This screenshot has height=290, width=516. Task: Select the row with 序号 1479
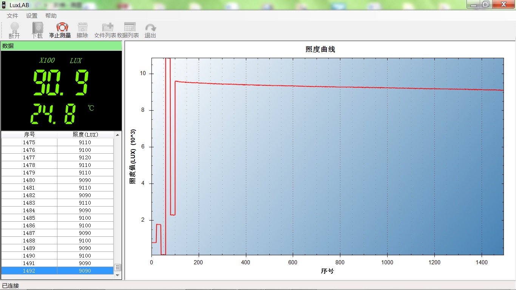coord(57,173)
